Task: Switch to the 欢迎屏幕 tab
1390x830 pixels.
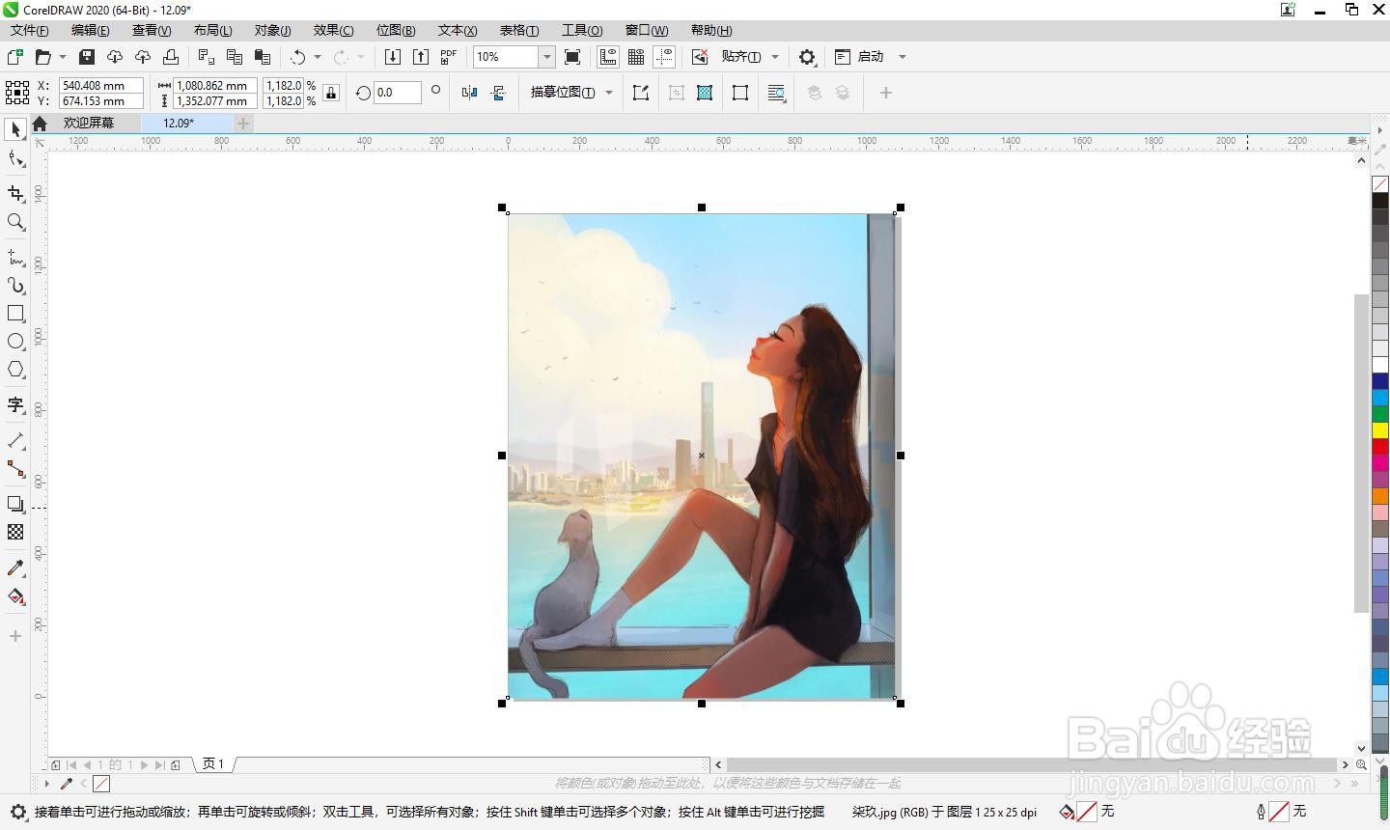Action: point(89,124)
